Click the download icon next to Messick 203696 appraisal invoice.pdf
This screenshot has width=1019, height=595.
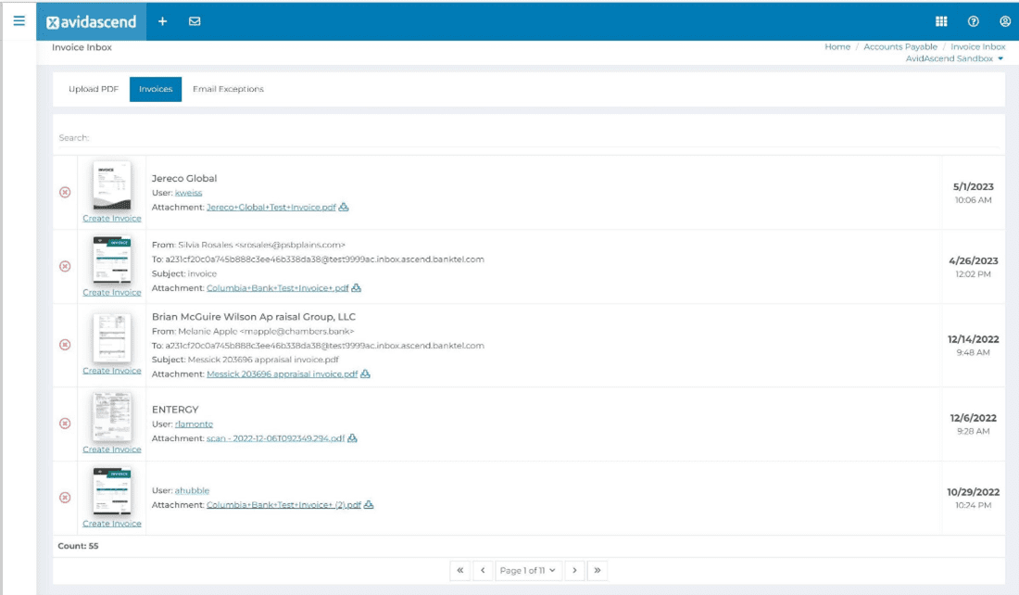tap(364, 375)
